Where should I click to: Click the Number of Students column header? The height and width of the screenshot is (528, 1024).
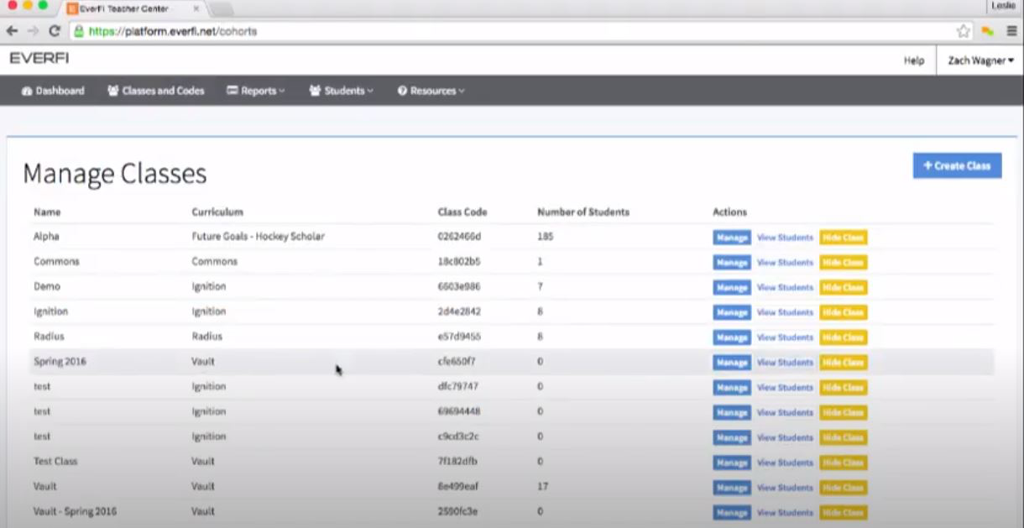coord(583,212)
